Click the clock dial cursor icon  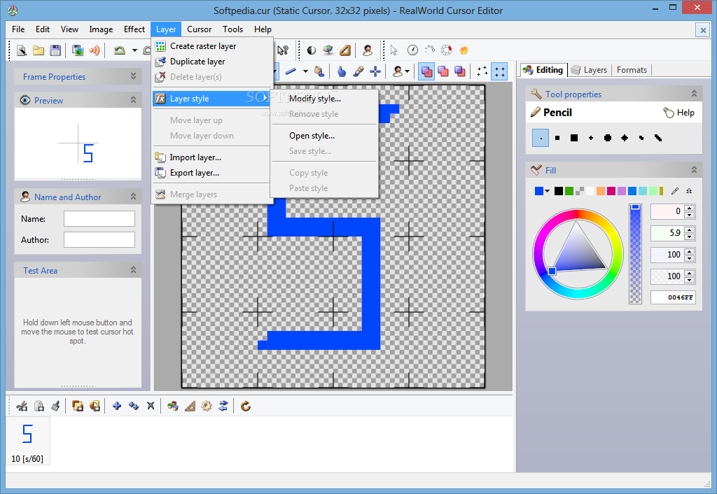coord(412,50)
